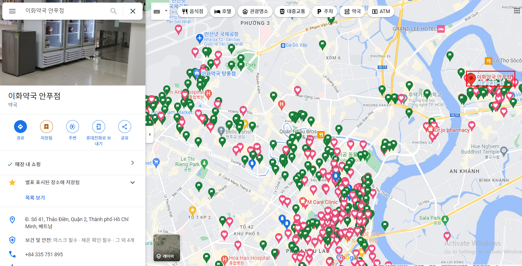The width and height of the screenshot is (522, 266).
Task: Click the M Care Clinic marker
Action: [303, 202]
